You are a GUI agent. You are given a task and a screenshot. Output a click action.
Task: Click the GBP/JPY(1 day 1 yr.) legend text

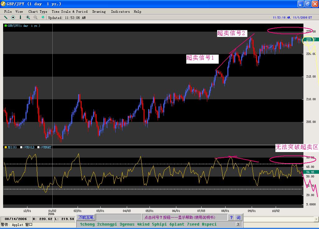[24, 25]
